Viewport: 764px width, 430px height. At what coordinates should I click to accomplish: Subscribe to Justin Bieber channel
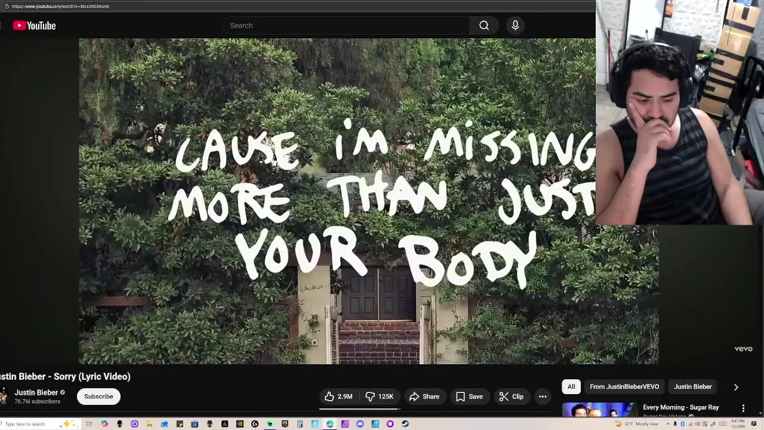pyautogui.click(x=98, y=397)
